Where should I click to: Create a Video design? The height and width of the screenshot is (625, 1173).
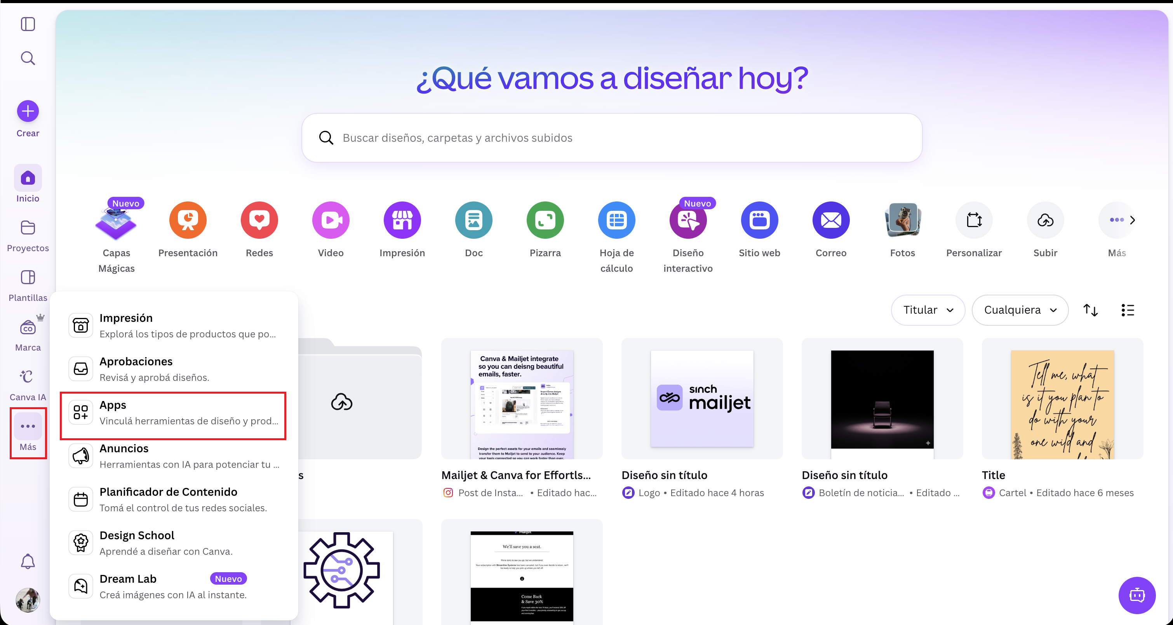point(331,220)
